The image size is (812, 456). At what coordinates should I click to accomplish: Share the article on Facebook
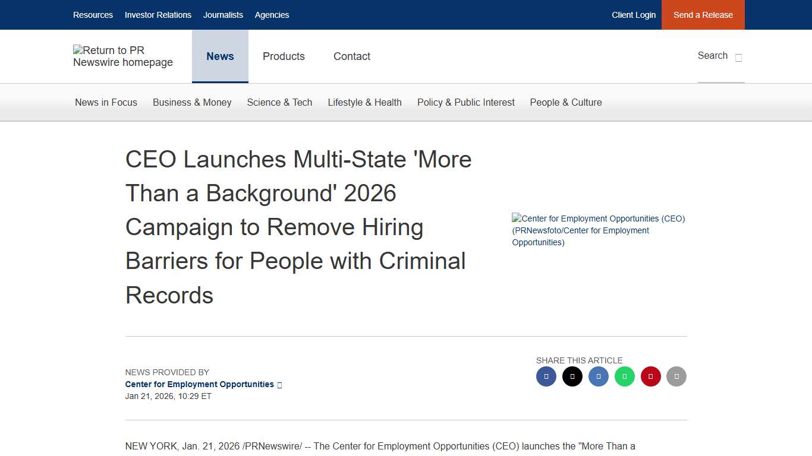[x=546, y=376]
